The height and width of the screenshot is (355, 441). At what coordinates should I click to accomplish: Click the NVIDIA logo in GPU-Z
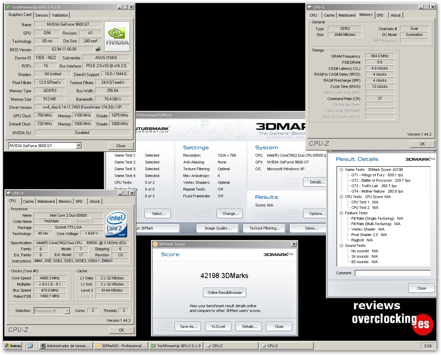(x=117, y=37)
